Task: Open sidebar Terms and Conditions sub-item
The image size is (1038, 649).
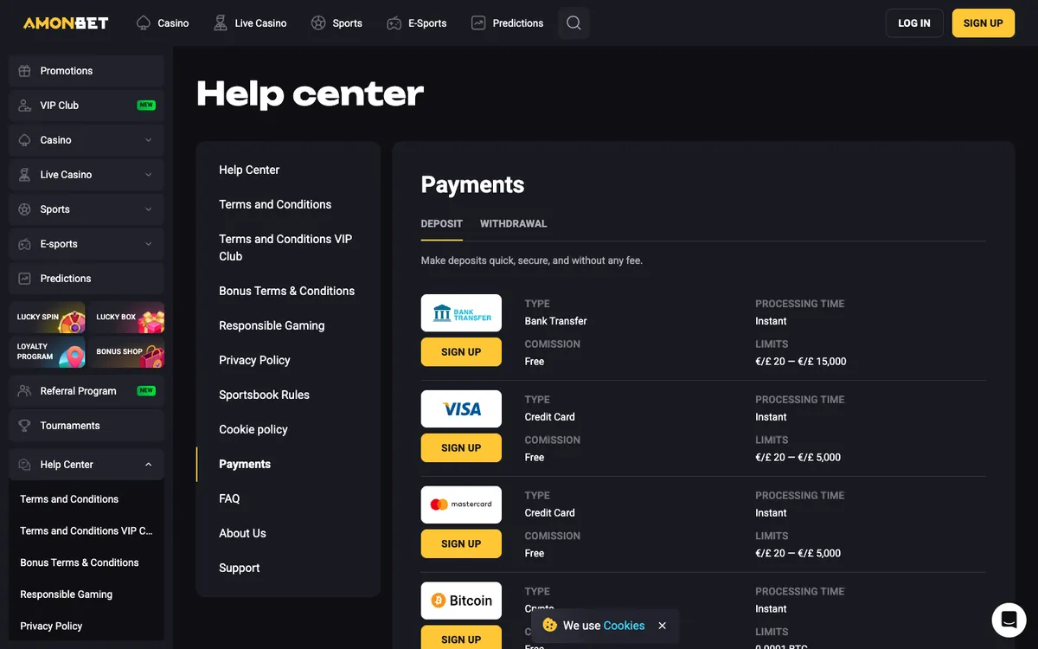Action: pos(69,499)
